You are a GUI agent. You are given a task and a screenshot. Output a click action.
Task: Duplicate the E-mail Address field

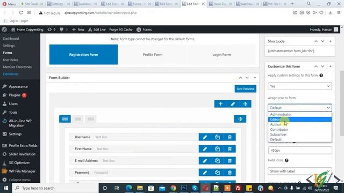[217, 161]
